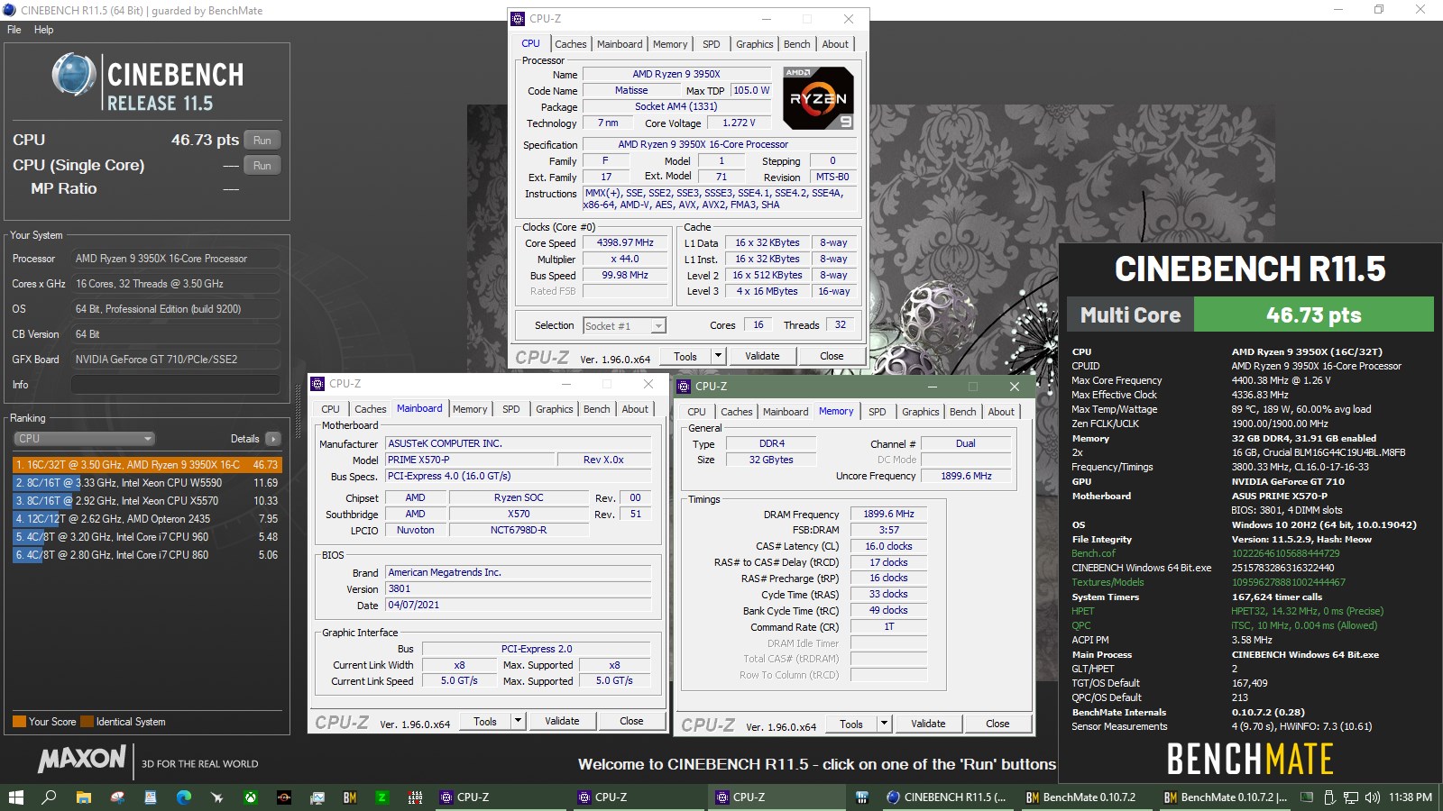
Task: Select ranking row AMD Ryzen 9 3950X 16-C
Action: pos(146,465)
